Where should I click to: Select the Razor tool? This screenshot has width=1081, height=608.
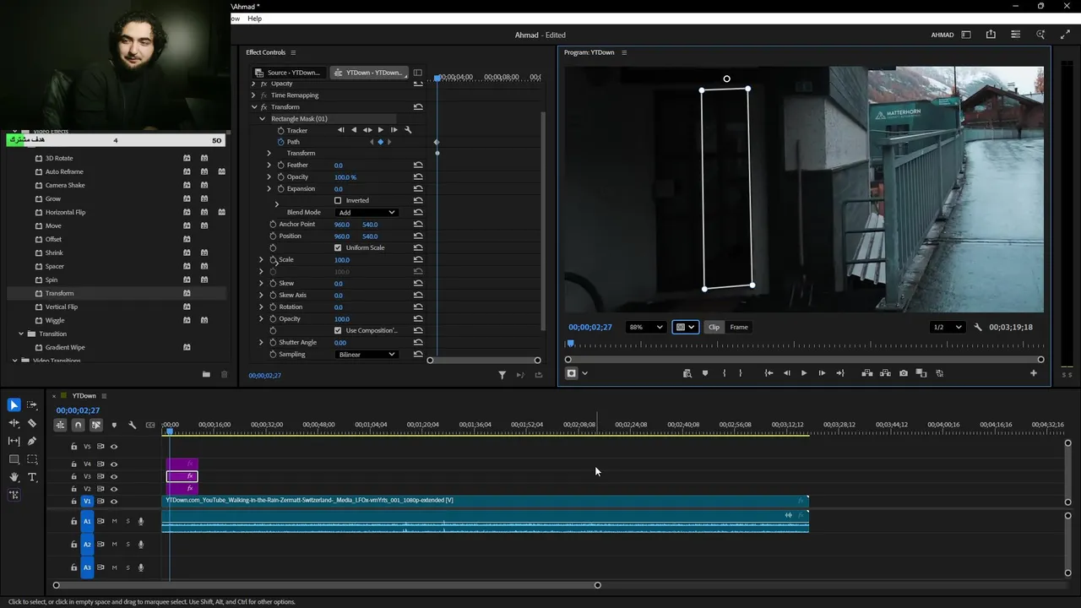[32, 423]
